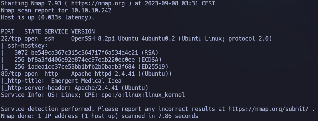
Task: Click the Emergent Medical Idea title
Action: pos(86,81)
